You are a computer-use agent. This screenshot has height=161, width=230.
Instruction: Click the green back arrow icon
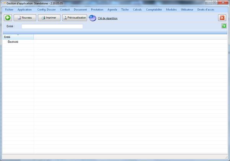(8, 18)
